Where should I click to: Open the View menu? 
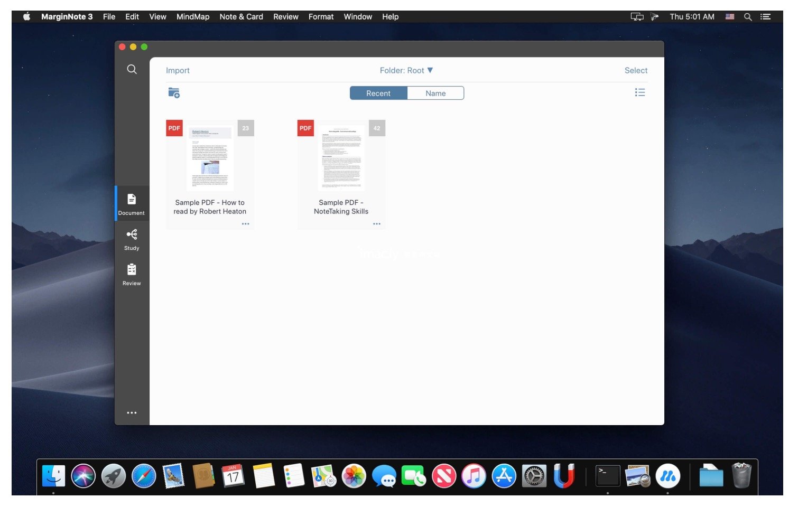(x=157, y=16)
